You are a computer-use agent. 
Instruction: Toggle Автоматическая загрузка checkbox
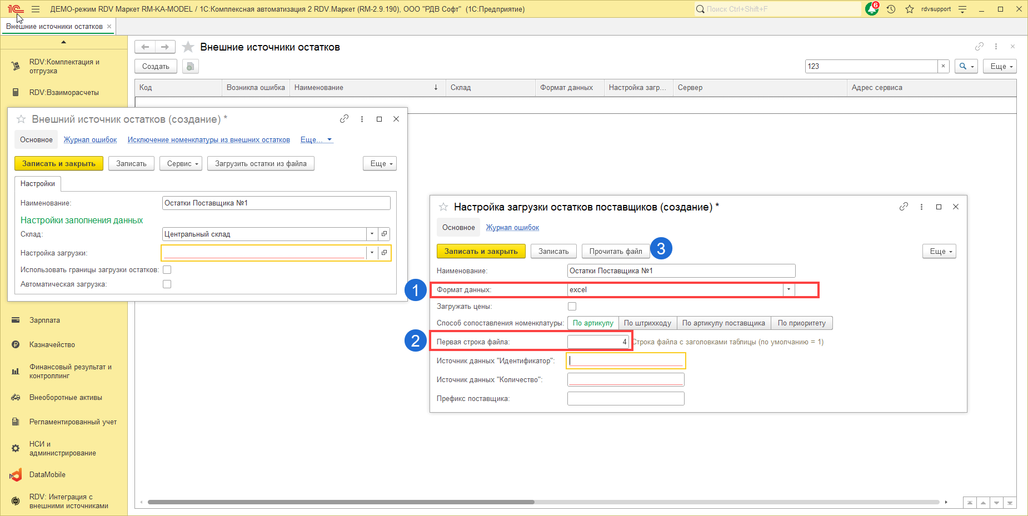coord(167,284)
